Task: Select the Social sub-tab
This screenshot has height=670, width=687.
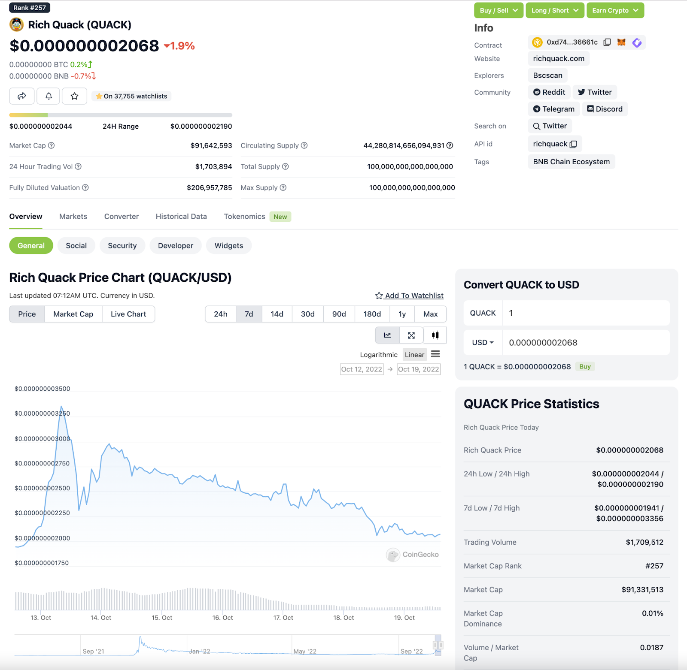Action: [76, 245]
